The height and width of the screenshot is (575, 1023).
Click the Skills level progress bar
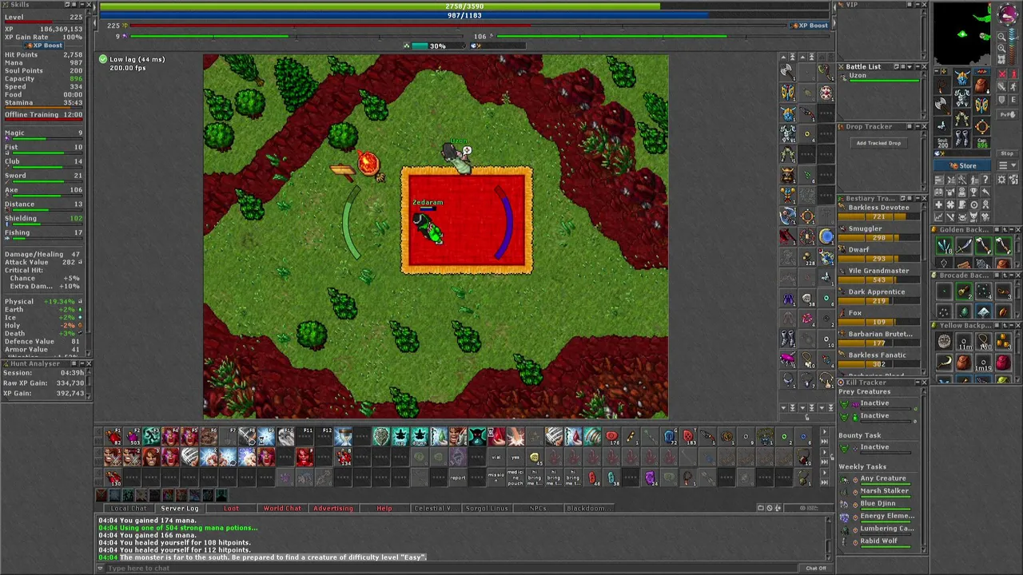pos(43,23)
